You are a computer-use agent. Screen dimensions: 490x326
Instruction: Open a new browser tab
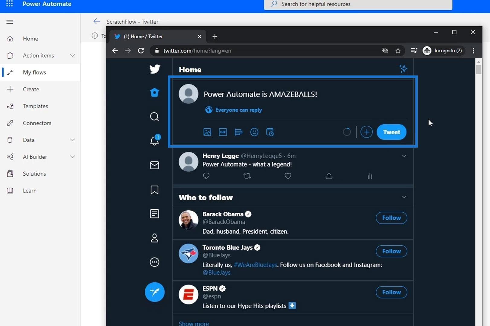click(215, 37)
